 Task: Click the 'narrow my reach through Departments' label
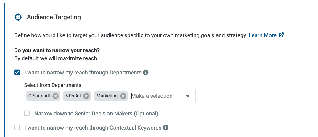pos(83,72)
